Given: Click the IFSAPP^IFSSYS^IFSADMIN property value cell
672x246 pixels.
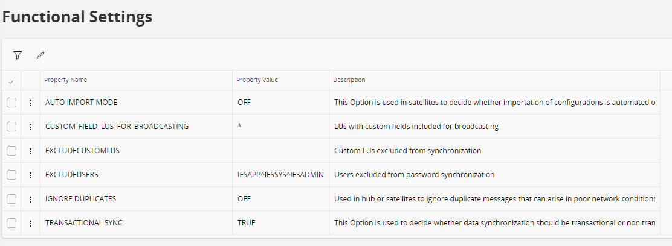Looking at the screenshot, I should click(281, 175).
